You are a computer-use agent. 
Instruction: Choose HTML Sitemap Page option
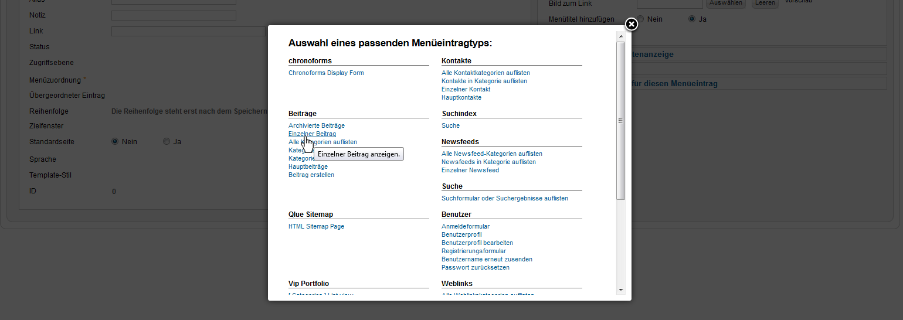tap(316, 226)
